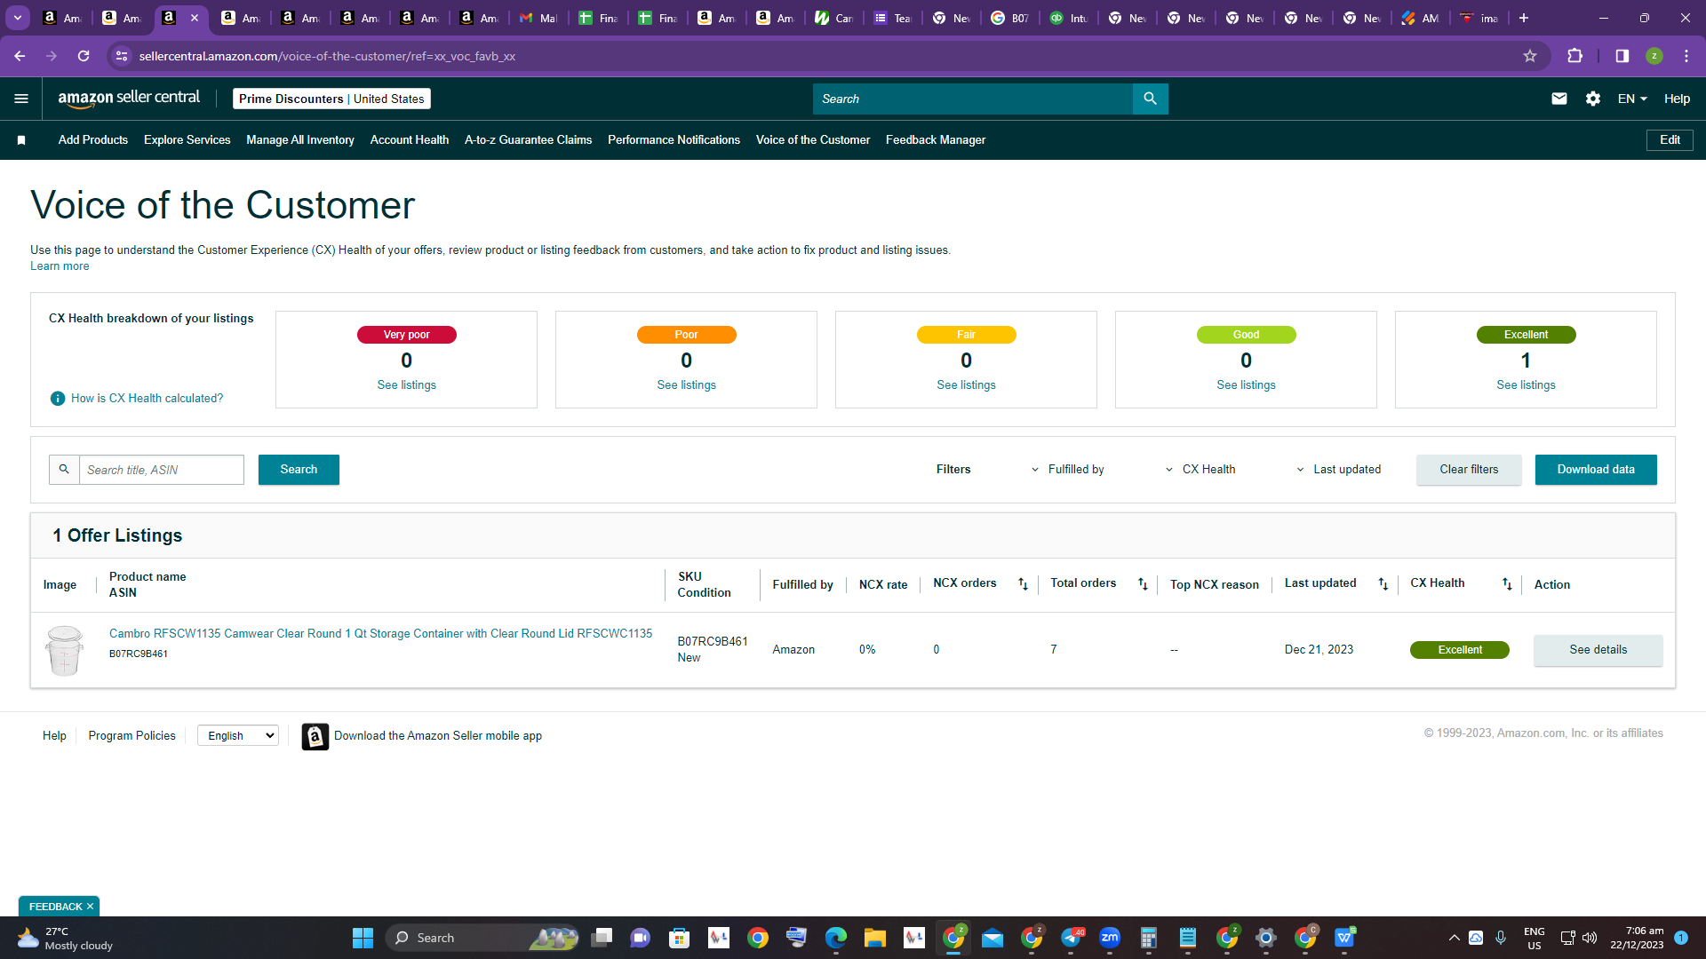Open the Chrome tab search dropdown

[x=18, y=18]
